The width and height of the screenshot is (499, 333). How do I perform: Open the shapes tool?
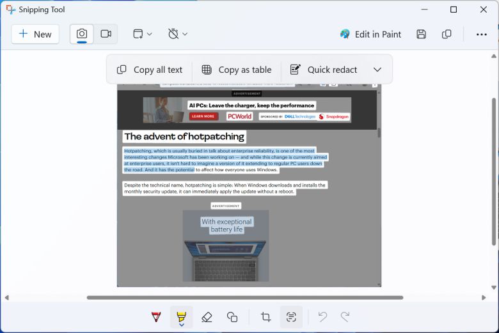[232, 317]
